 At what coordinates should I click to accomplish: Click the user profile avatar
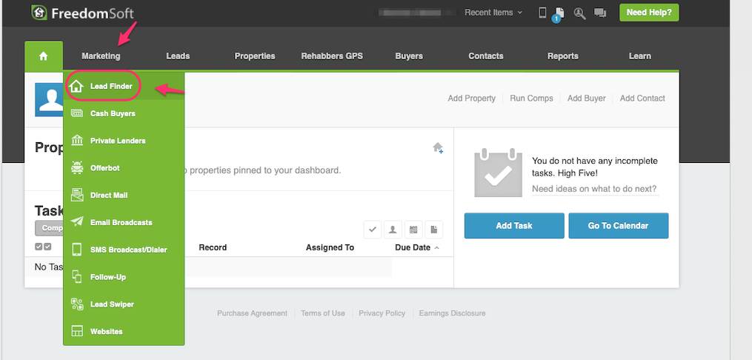click(x=49, y=100)
